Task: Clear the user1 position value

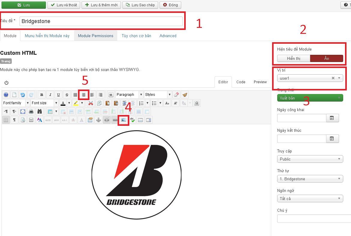Action: 333,78
